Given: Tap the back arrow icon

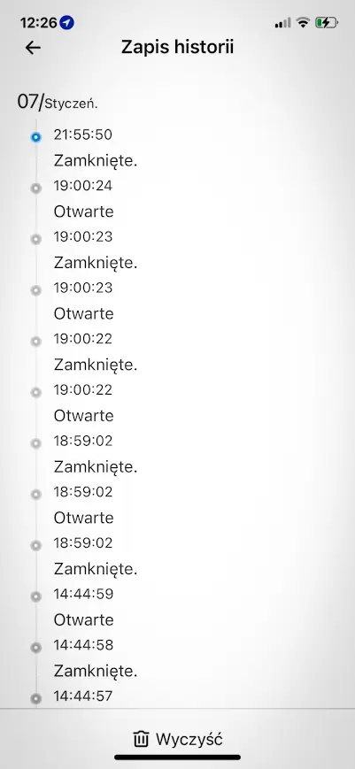Looking at the screenshot, I should (x=33, y=48).
